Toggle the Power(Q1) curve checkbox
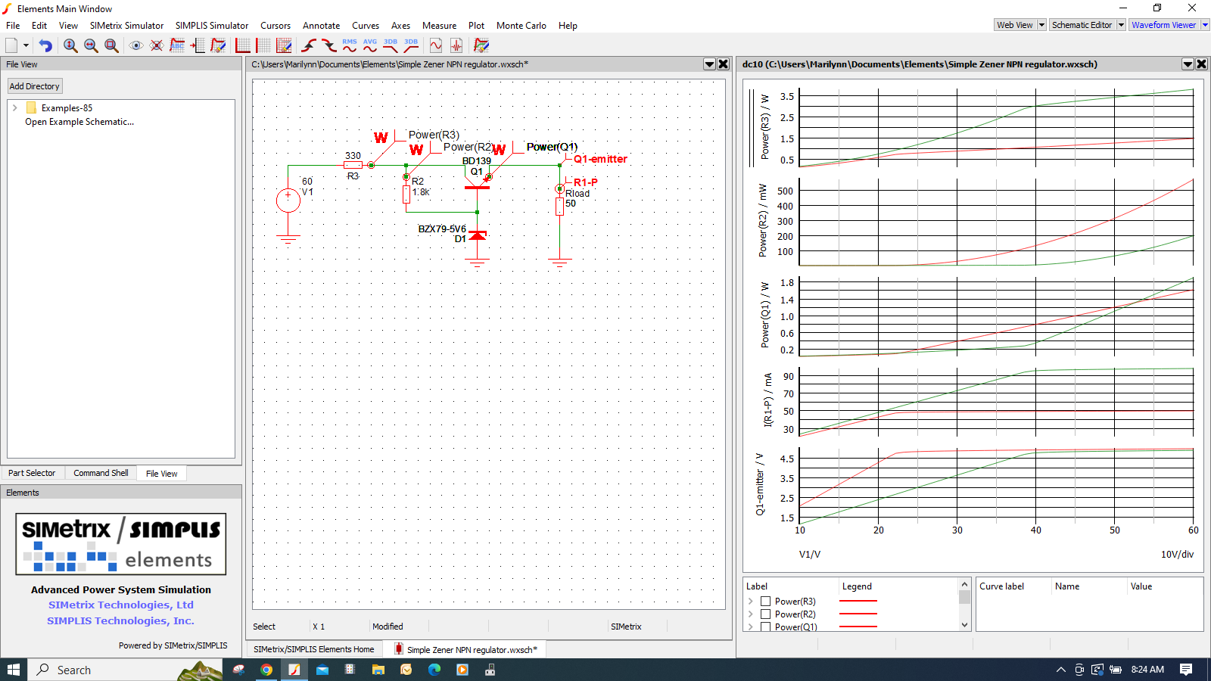 click(765, 627)
